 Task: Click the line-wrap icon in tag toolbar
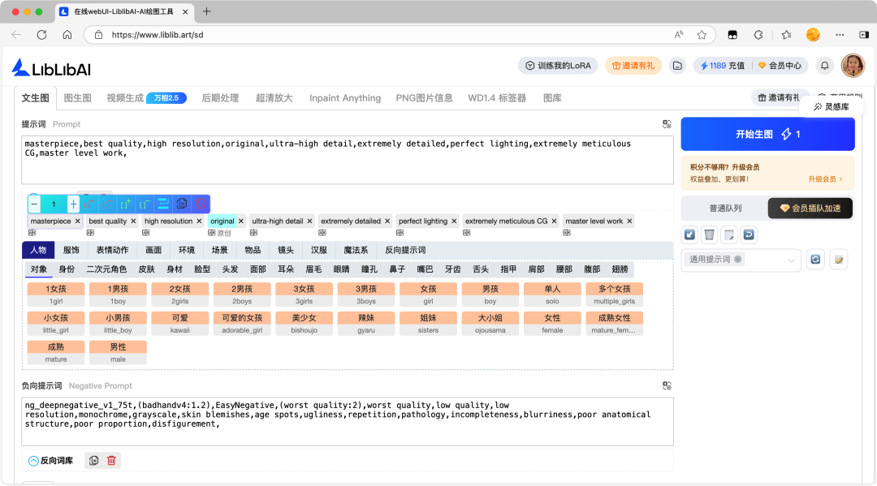(163, 204)
